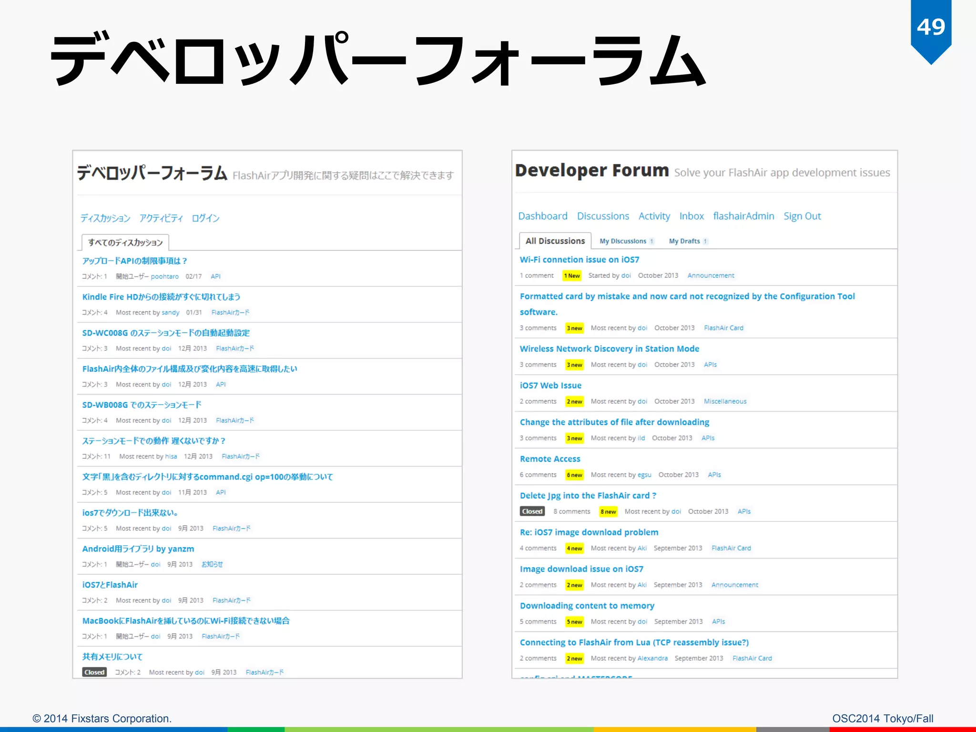Open user Alexandra's profile

pos(652,658)
